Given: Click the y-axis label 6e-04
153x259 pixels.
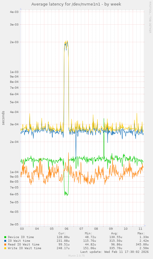Looking at the screenshot, I should pos(14,94).
